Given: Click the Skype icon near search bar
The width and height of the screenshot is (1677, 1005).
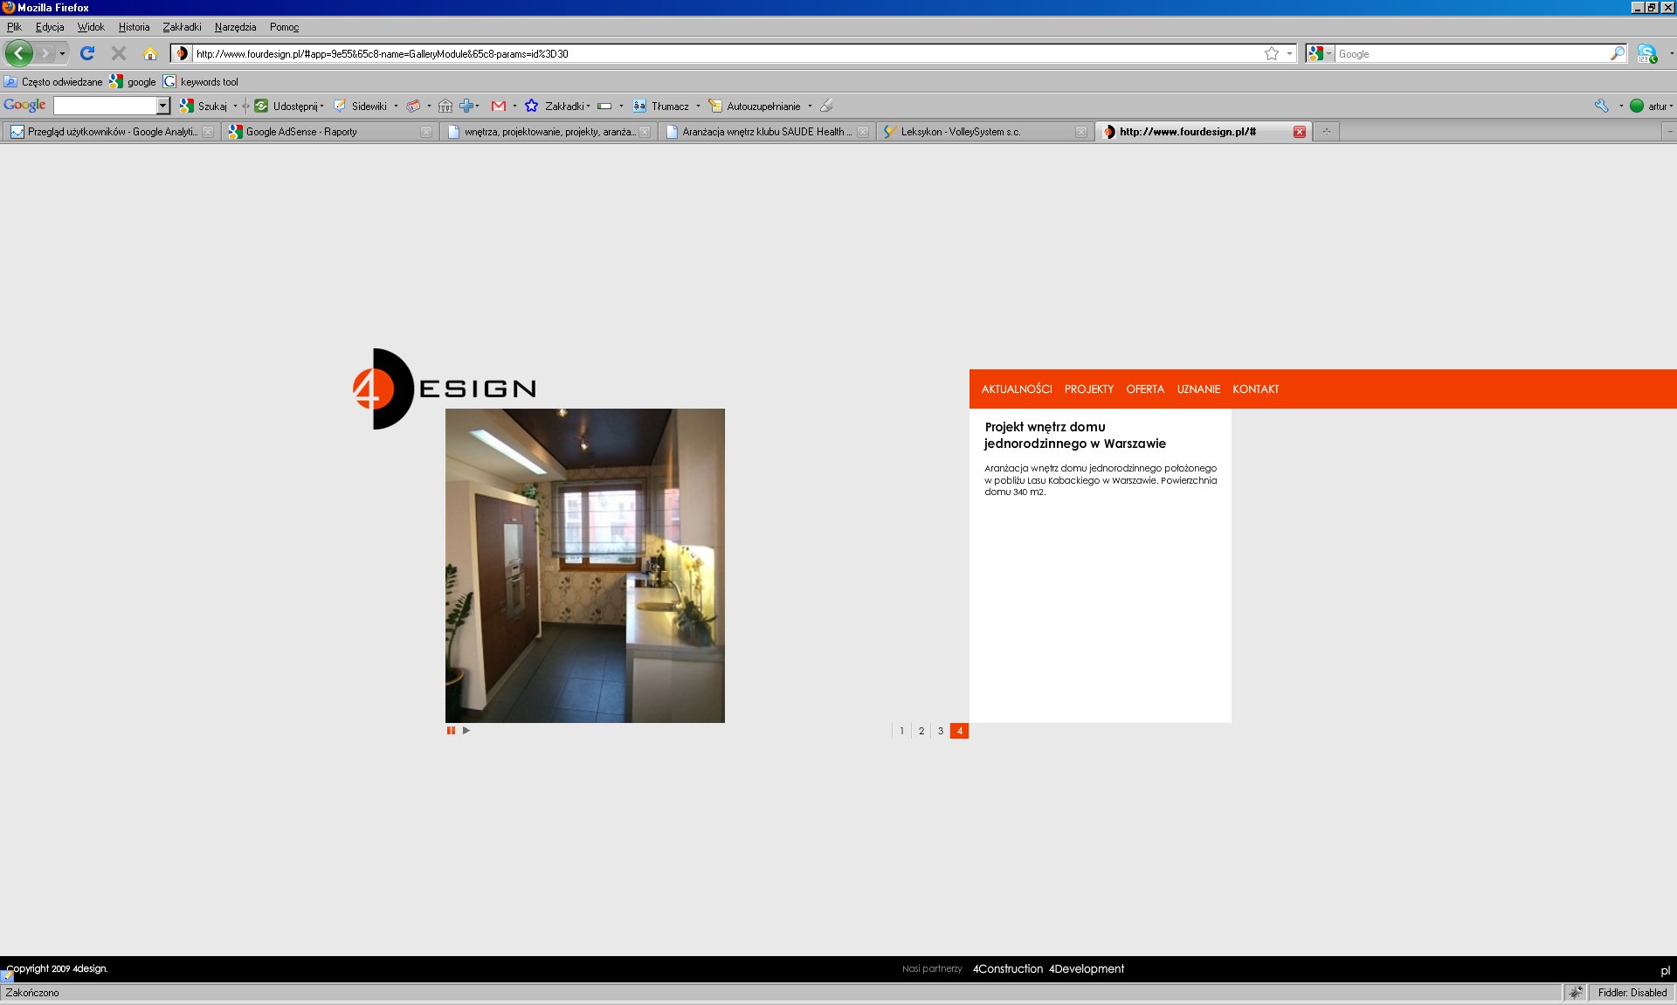Looking at the screenshot, I should [1646, 53].
